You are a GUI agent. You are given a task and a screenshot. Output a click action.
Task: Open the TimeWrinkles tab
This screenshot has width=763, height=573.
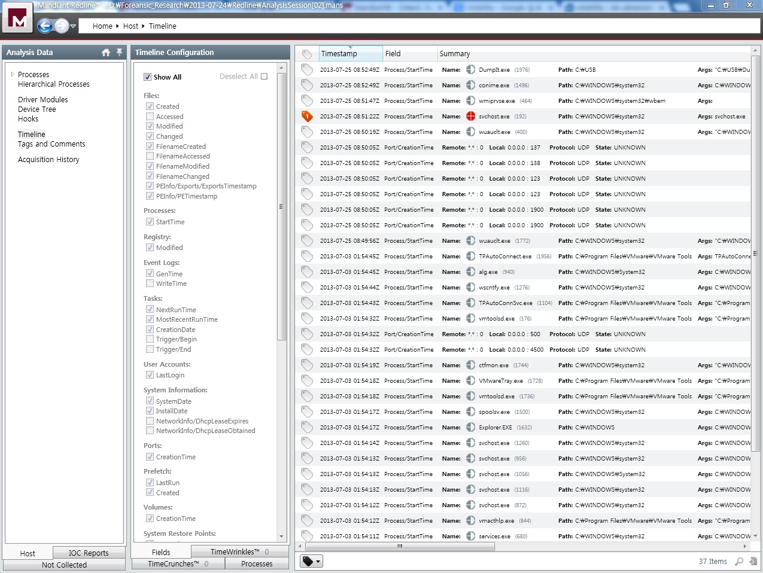coord(239,551)
